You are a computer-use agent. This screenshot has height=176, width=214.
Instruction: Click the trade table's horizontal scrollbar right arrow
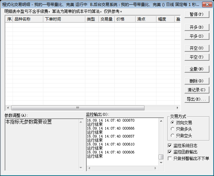(178, 108)
